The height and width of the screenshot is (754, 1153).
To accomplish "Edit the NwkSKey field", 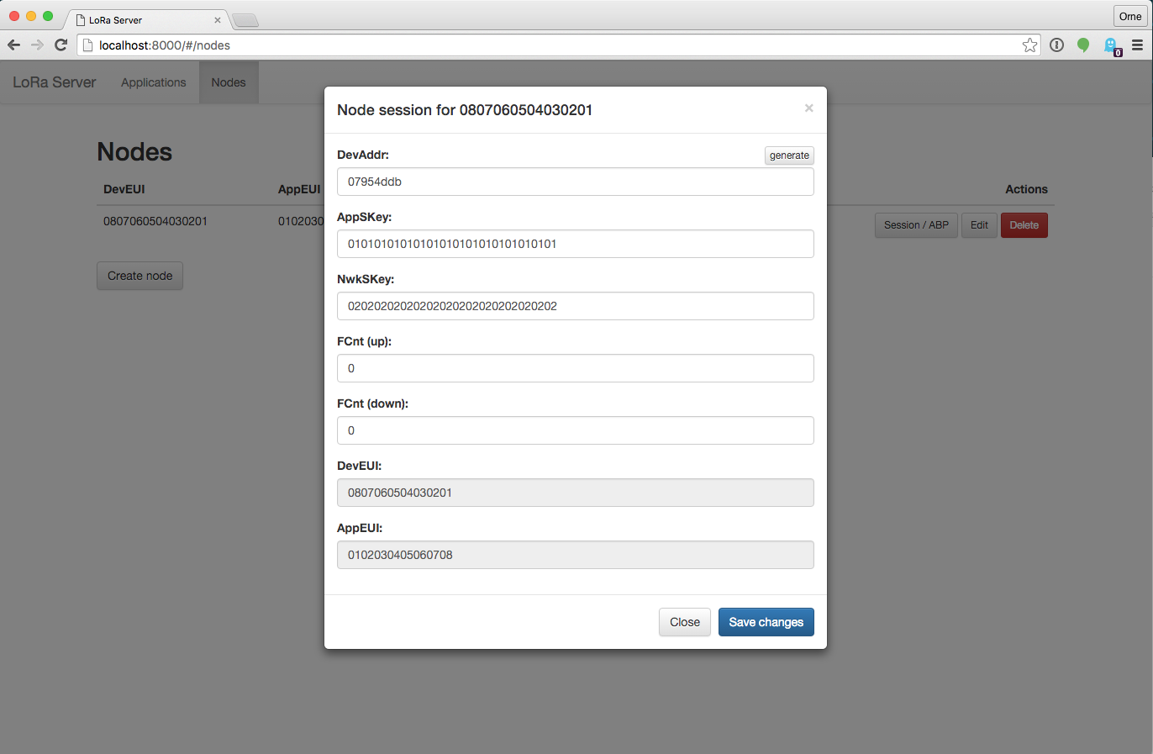I will pyautogui.click(x=575, y=306).
